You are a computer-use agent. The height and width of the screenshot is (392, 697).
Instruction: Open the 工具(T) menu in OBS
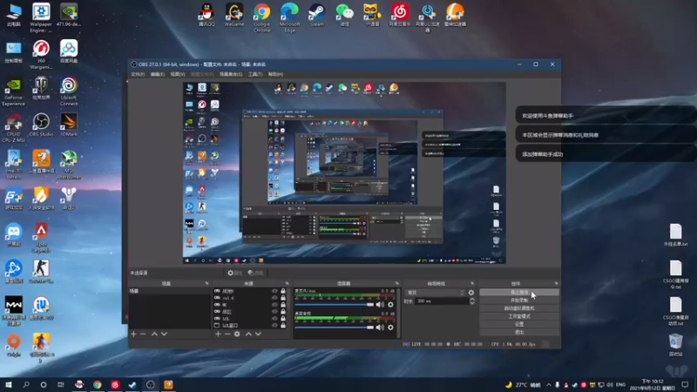[255, 74]
